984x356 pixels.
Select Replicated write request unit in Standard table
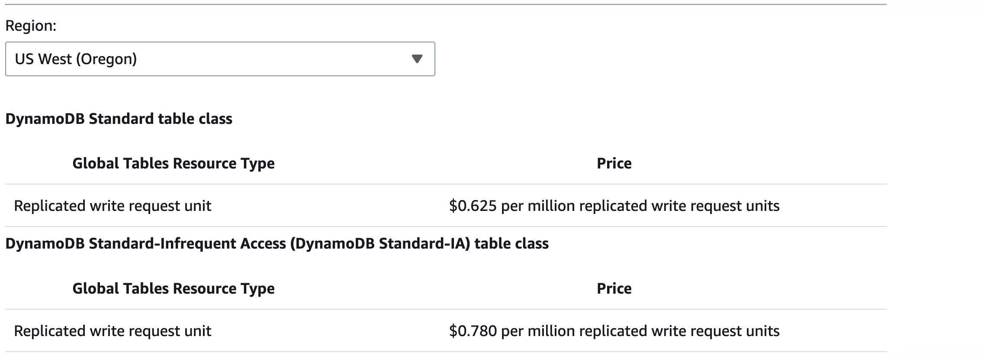113,206
